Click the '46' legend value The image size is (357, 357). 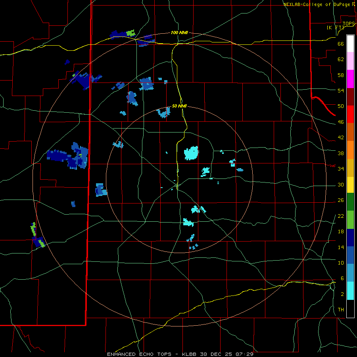coord(341,122)
